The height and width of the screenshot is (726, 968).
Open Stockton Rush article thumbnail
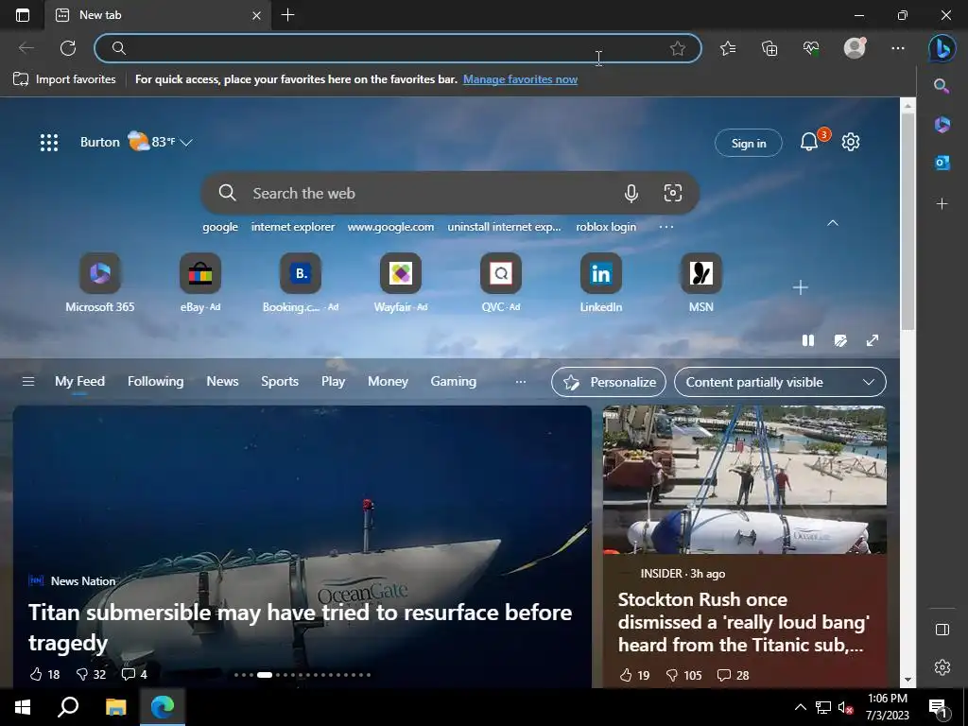pos(745,479)
